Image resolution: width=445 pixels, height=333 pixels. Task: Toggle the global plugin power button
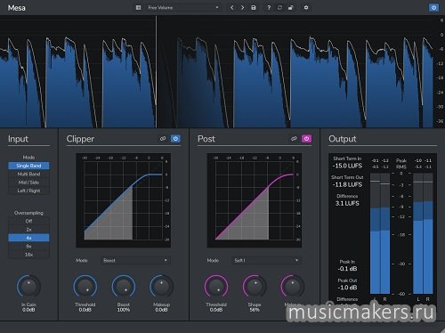click(x=433, y=7)
